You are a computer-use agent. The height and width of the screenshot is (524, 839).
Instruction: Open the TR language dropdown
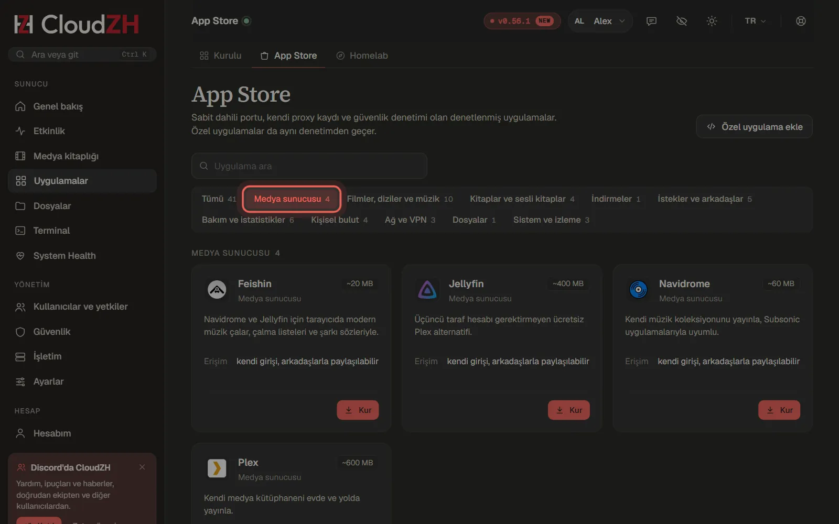coord(755,21)
